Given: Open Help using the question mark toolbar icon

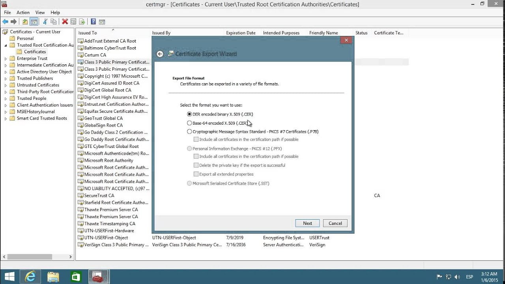Looking at the screenshot, I should pyautogui.click(x=93, y=21).
